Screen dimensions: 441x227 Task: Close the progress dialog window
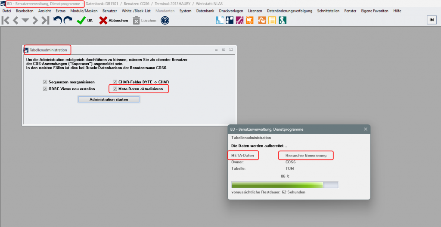(365, 129)
